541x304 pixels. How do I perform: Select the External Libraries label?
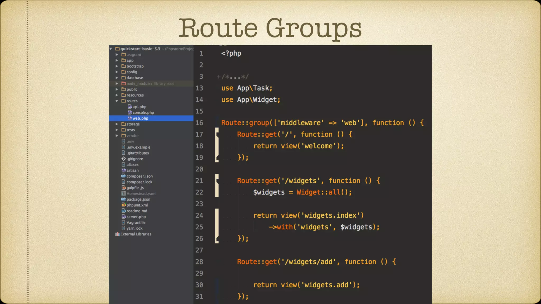coord(136,234)
